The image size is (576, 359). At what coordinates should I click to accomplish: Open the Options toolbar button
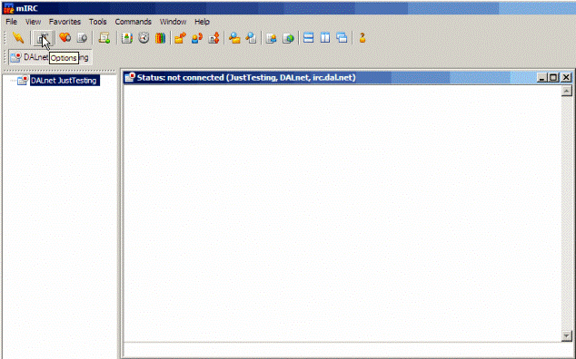coord(43,38)
